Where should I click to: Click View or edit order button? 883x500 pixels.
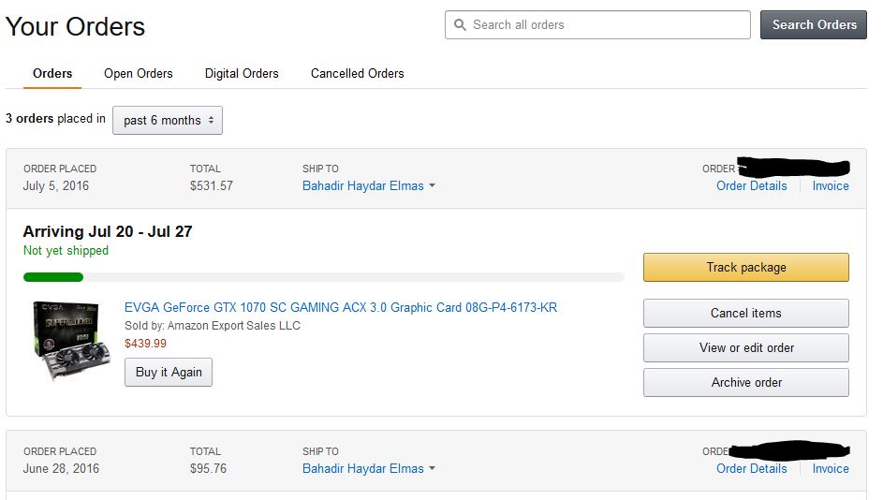tap(745, 348)
